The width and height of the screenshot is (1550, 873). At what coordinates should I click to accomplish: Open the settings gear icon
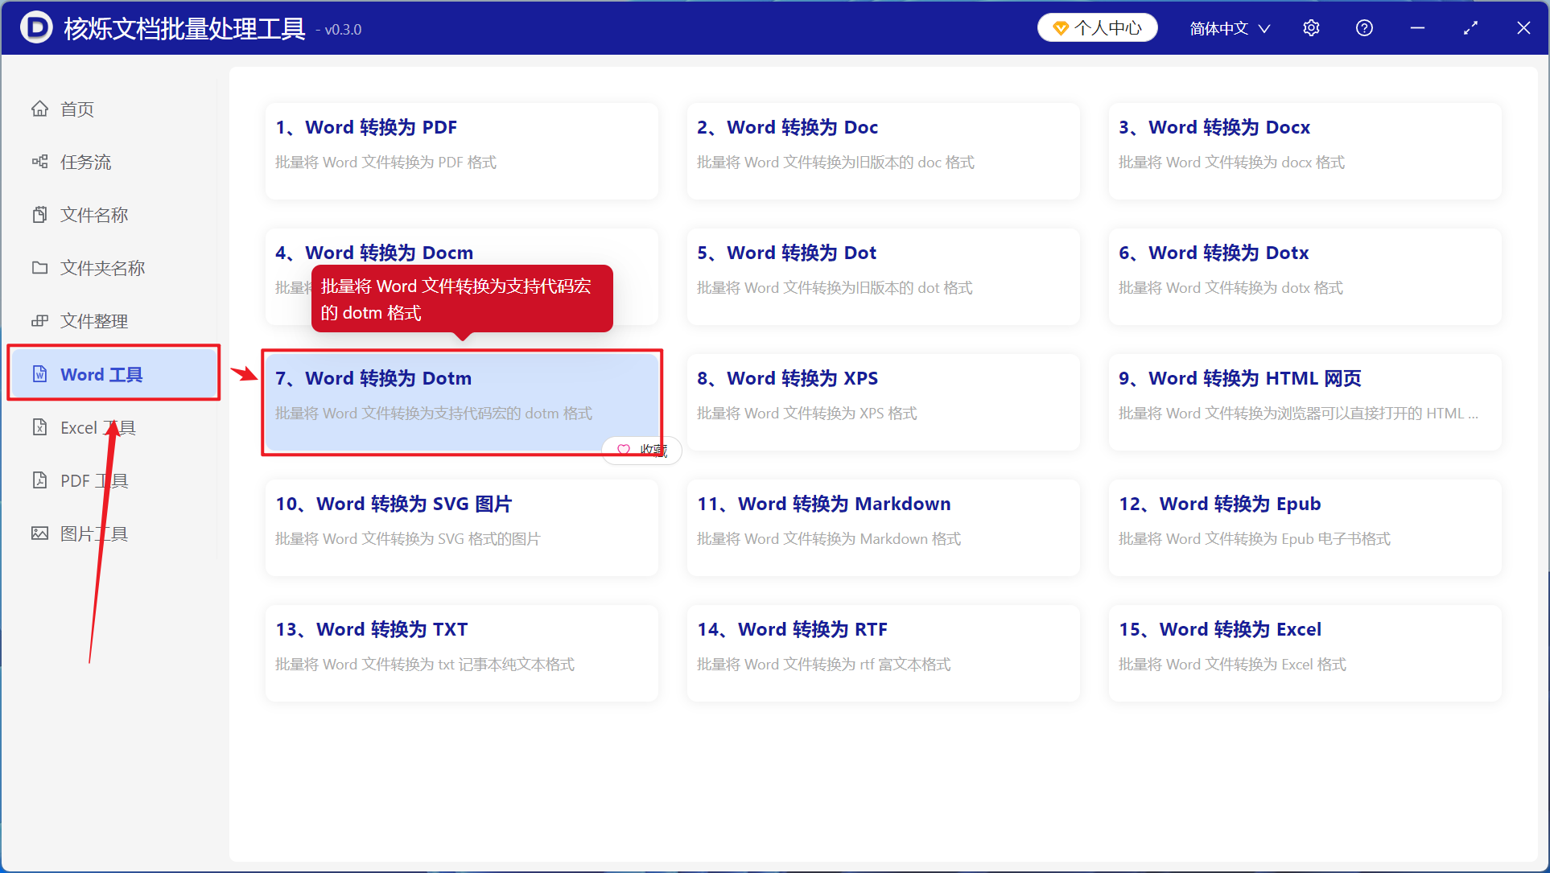[1311, 28]
